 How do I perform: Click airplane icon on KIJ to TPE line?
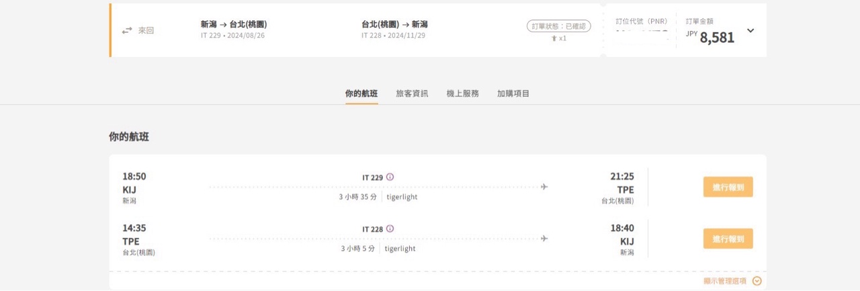[x=544, y=187]
